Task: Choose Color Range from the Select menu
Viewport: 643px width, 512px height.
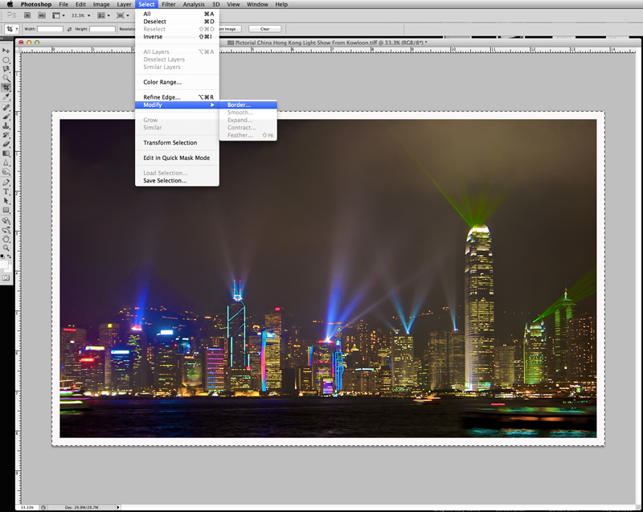Action: click(x=162, y=82)
